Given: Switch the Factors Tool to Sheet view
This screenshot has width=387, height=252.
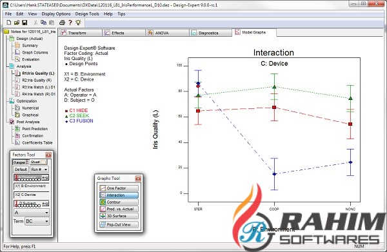Looking at the screenshot, I should [x=38, y=162].
